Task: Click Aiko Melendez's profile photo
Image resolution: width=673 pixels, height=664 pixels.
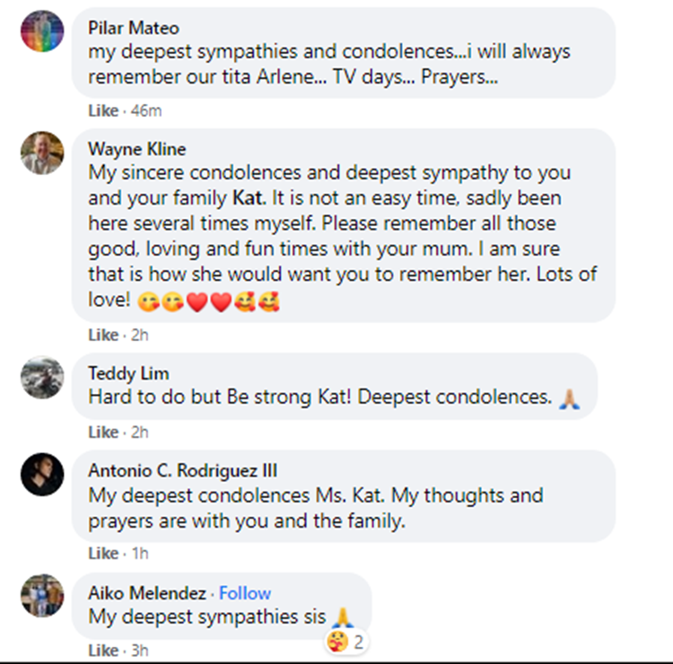Action: 42,595
